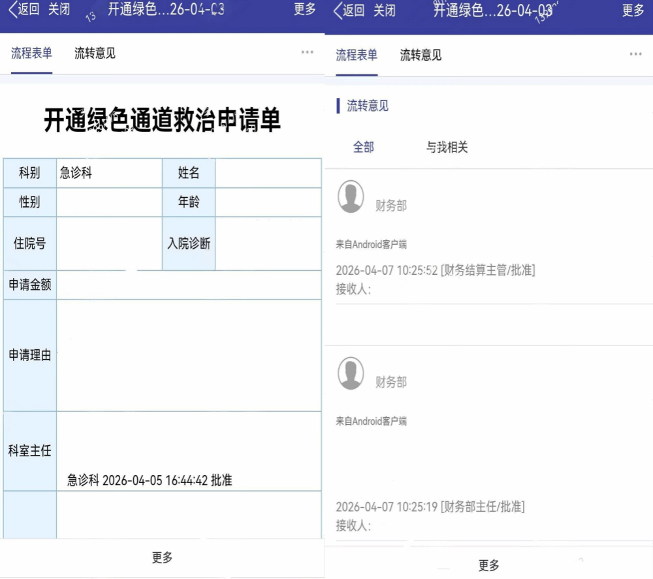This screenshot has height=579, width=653.
Task: Open the header 更多 menu on form screen
Action: (x=305, y=10)
